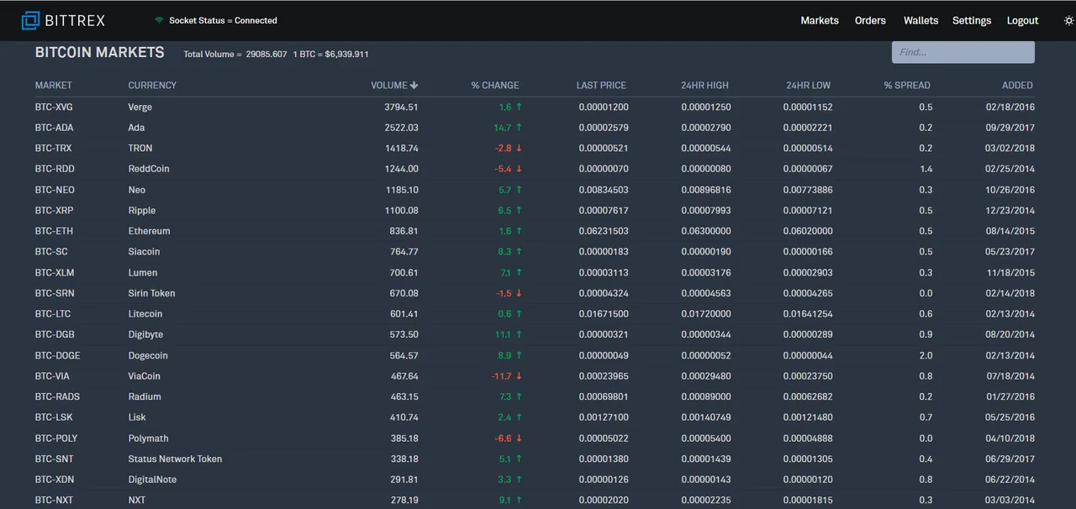Click the Bitcoin Markets heading
The width and height of the screenshot is (1076, 509).
coord(99,52)
